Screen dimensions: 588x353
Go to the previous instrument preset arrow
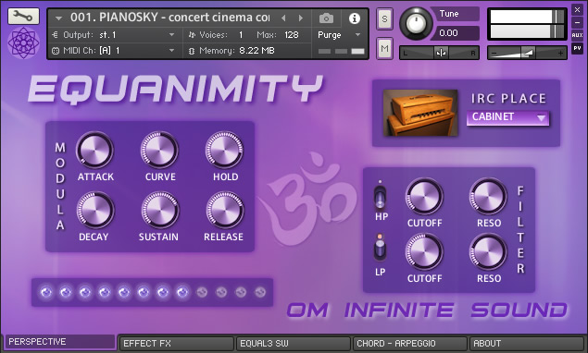point(283,18)
